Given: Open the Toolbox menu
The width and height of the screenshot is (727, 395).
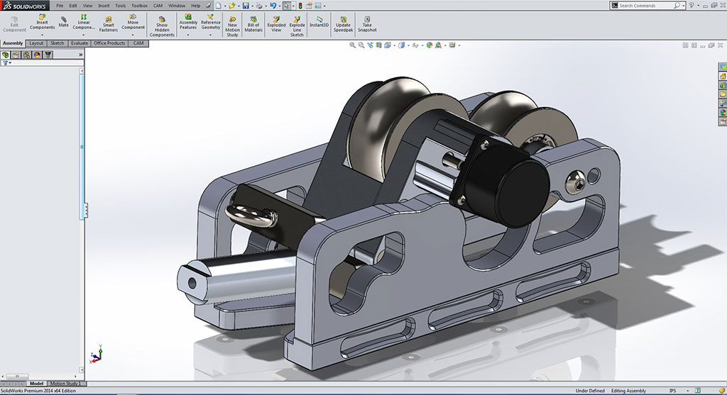Looking at the screenshot, I should point(139,6).
